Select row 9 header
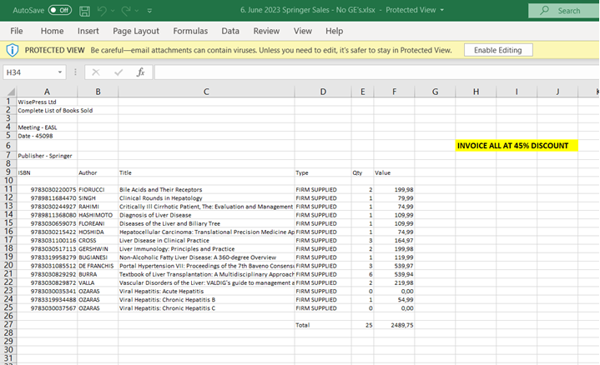This screenshot has width=600, height=365. tap(8, 172)
